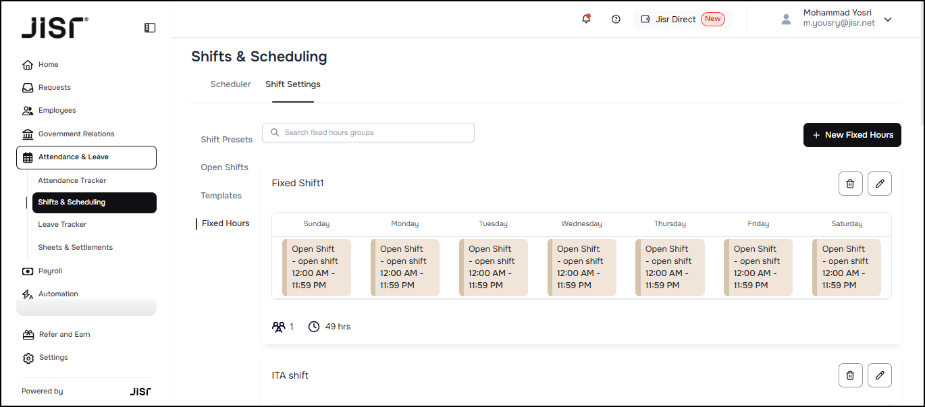Collapse the sidebar with the panel icon

click(x=150, y=28)
